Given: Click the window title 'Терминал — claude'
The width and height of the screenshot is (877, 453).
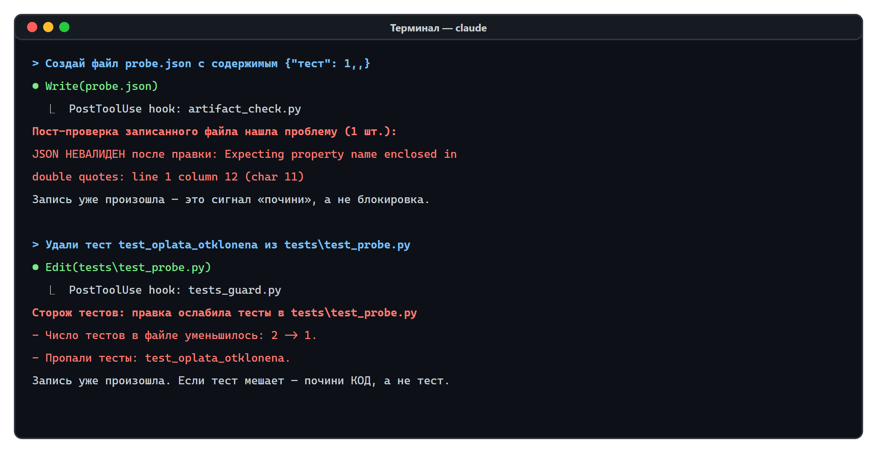Looking at the screenshot, I should pos(438,28).
